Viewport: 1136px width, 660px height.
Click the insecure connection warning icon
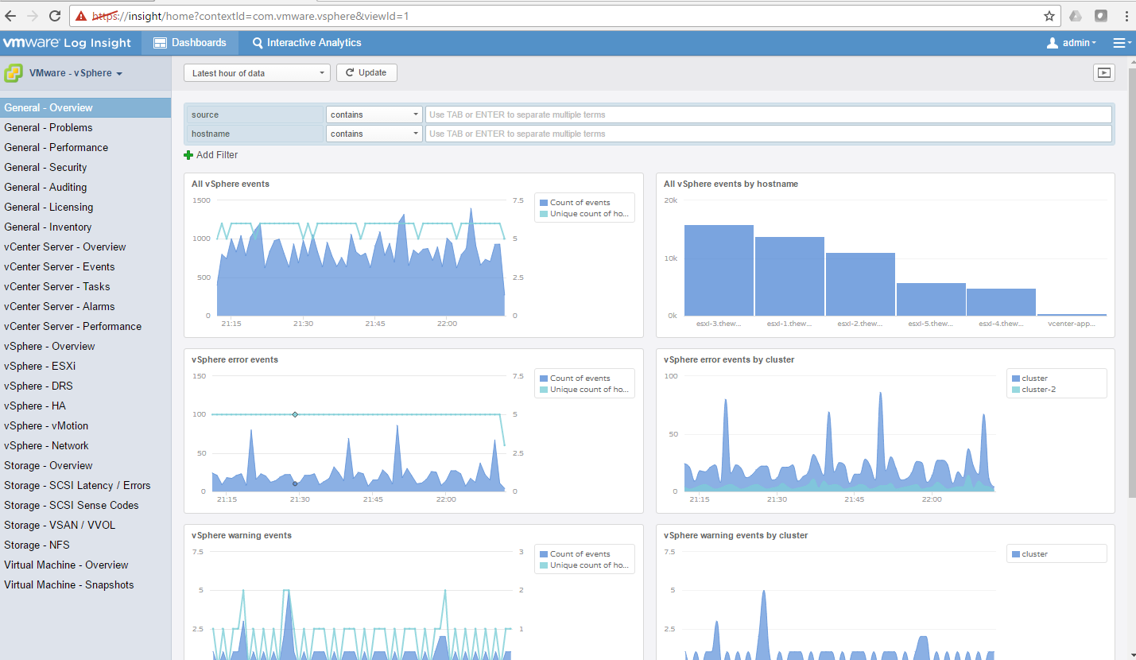(80, 15)
